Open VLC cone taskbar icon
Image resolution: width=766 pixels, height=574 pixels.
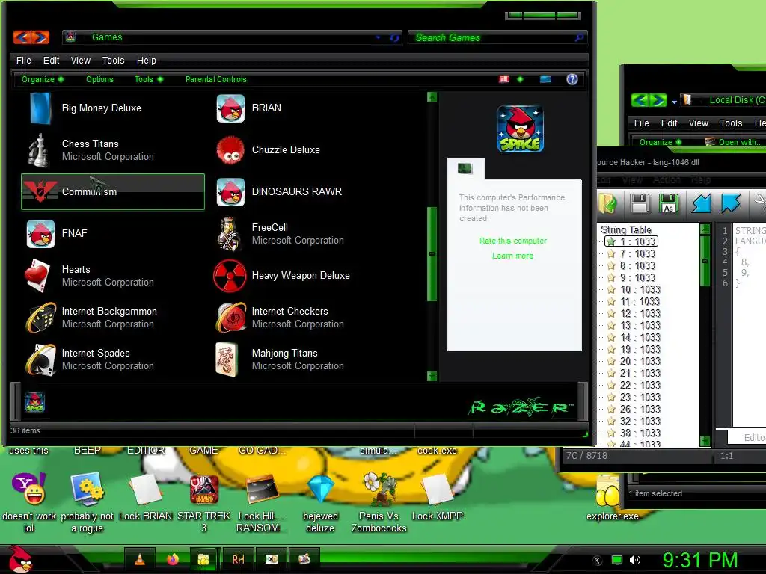pyautogui.click(x=140, y=559)
